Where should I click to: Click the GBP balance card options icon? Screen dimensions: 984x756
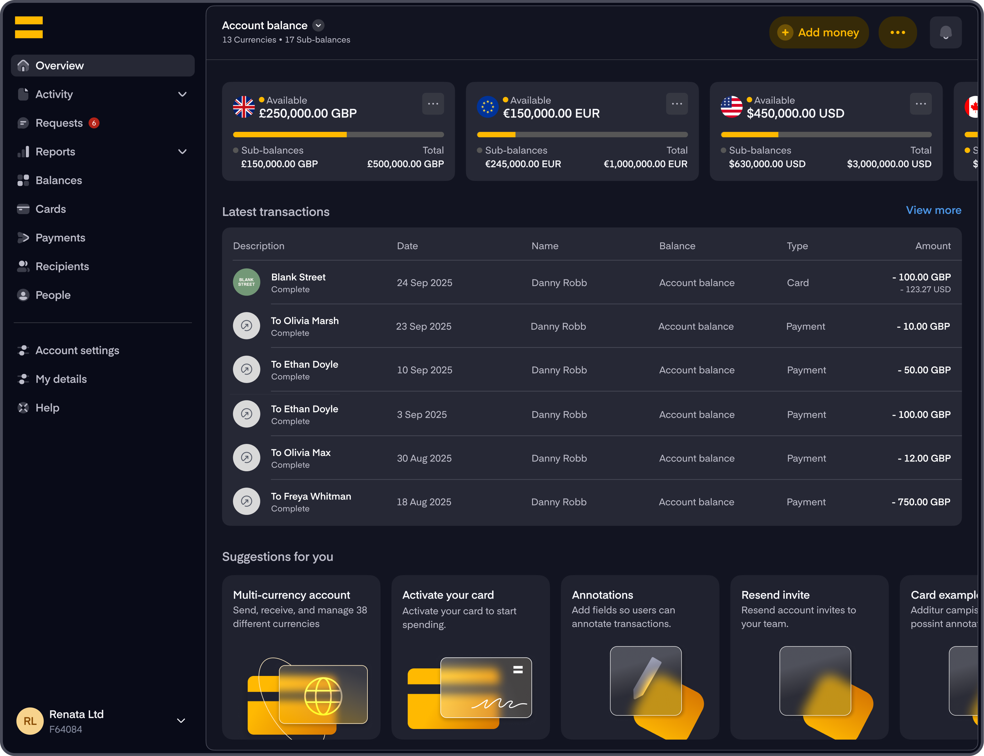pos(432,104)
